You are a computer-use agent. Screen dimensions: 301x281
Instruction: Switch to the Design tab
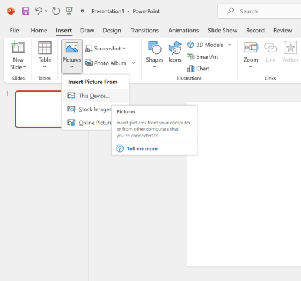coord(112,31)
